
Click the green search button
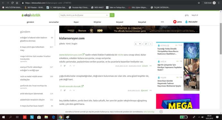(x=112, y=15)
